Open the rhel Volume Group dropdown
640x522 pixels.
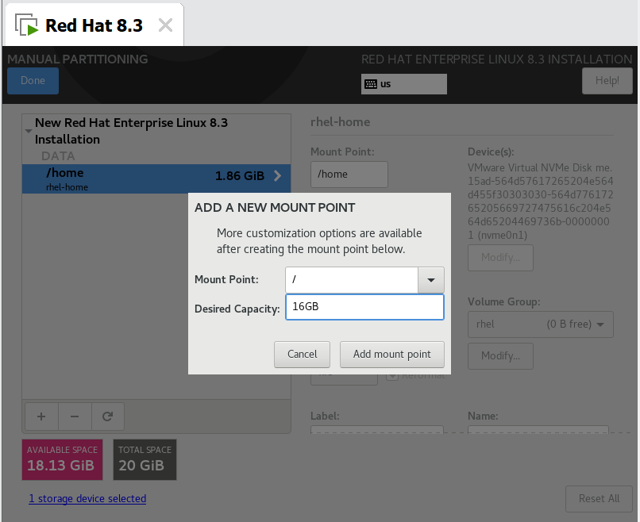pyautogui.click(x=540, y=324)
